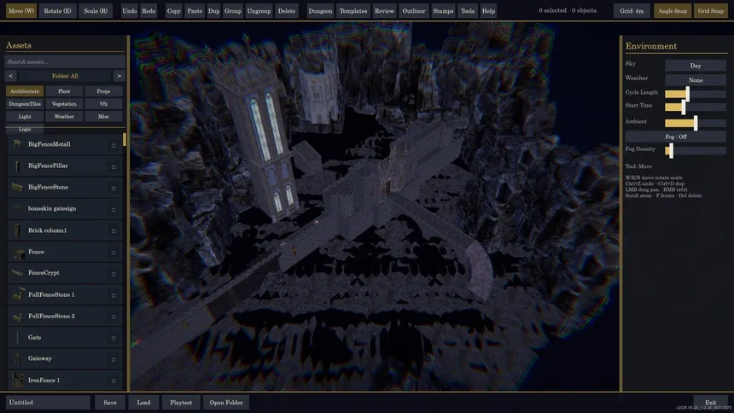Screen dimensions: 734x413
Task: Open the Weather selector showing None
Action: click(x=695, y=80)
